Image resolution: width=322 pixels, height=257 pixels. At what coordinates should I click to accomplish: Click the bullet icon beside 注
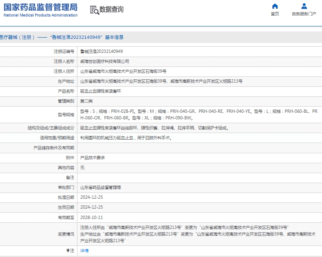click(x=68, y=250)
